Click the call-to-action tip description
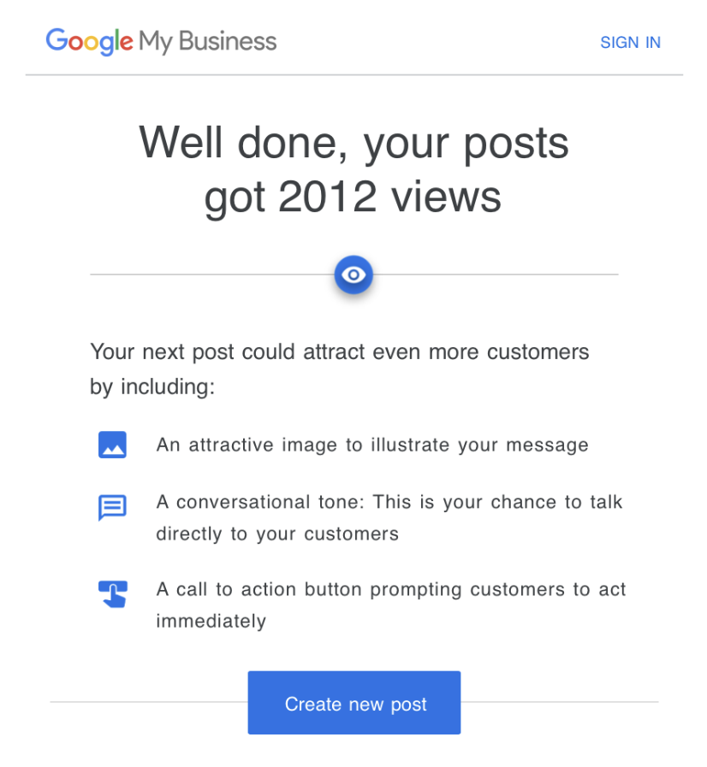The height and width of the screenshot is (767, 707). point(390,605)
